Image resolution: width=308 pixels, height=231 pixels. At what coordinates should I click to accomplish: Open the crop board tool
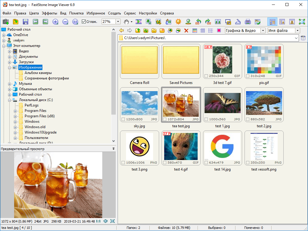tap(158, 22)
